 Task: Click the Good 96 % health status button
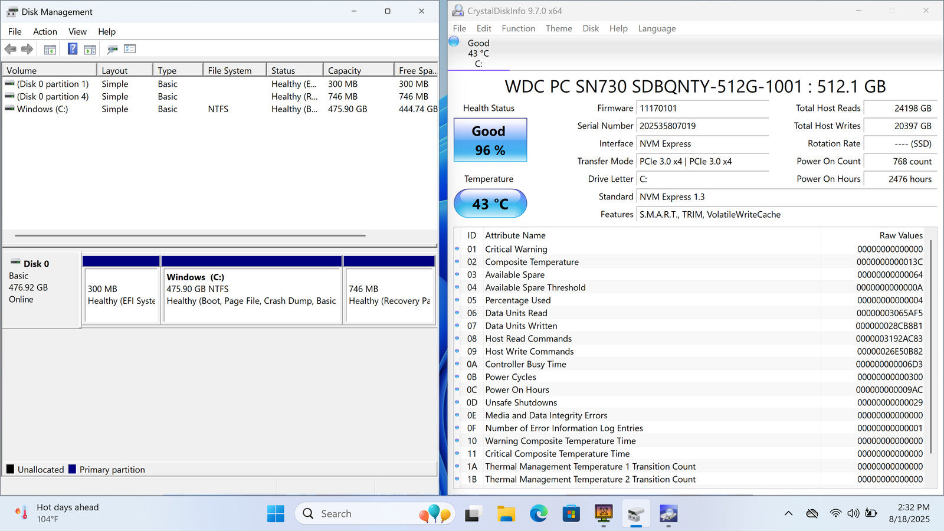[490, 140]
